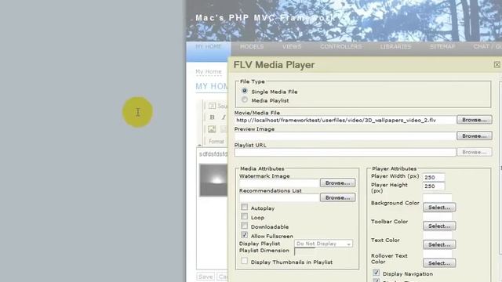This screenshot has width=502, height=282.
Task: Click the My Home breadcrumb link
Action: tap(209, 71)
